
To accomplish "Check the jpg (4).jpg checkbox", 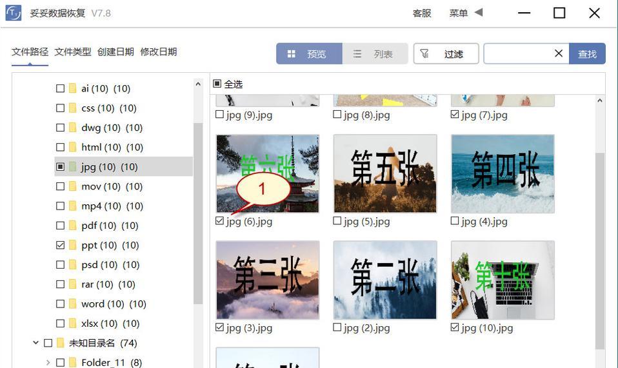I will 455,221.
